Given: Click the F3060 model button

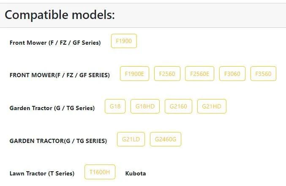Looking at the screenshot, I should tap(232, 73).
